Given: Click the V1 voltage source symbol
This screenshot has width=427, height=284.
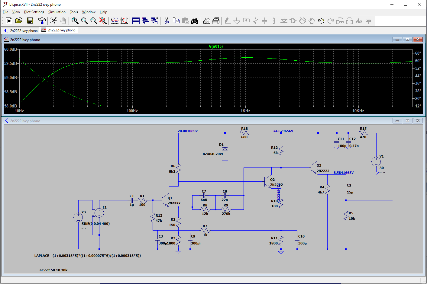Looking at the screenshot, I should pyautogui.click(x=376, y=161).
